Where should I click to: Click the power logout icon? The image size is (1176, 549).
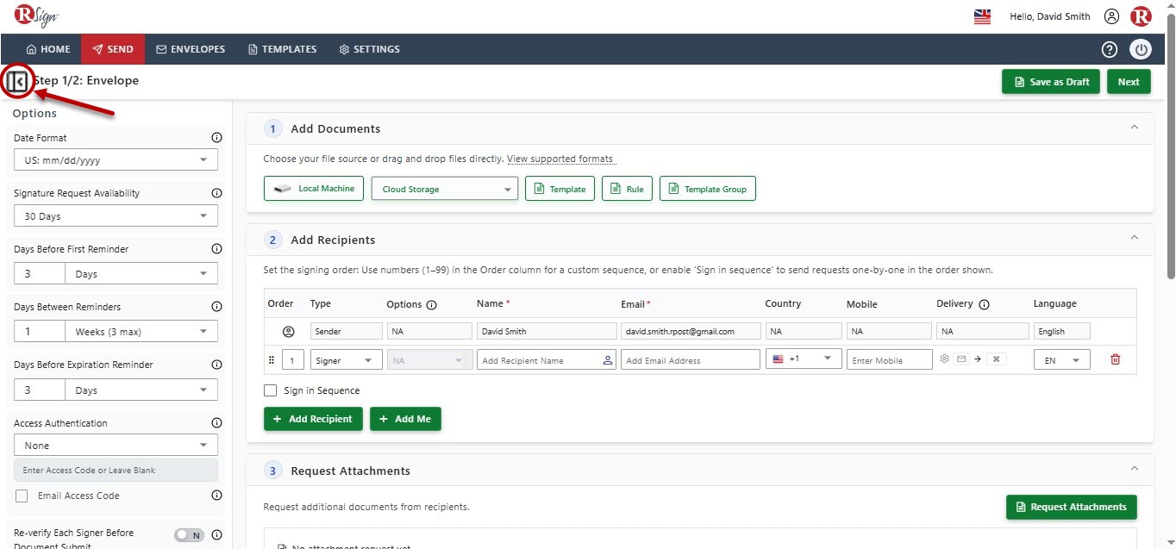pos(1142,49)
